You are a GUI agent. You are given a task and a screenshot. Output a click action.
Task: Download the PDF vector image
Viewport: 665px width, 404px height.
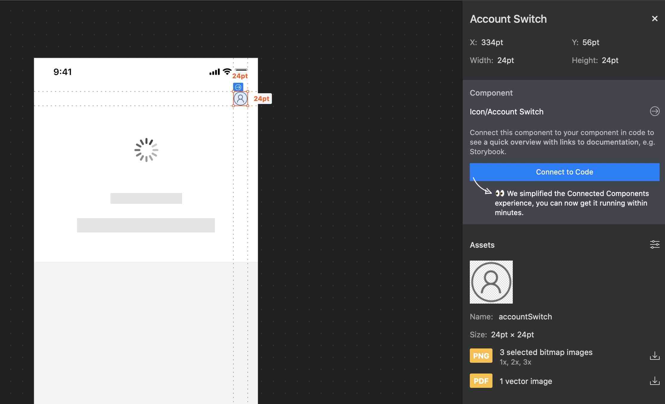pos(655,381)
